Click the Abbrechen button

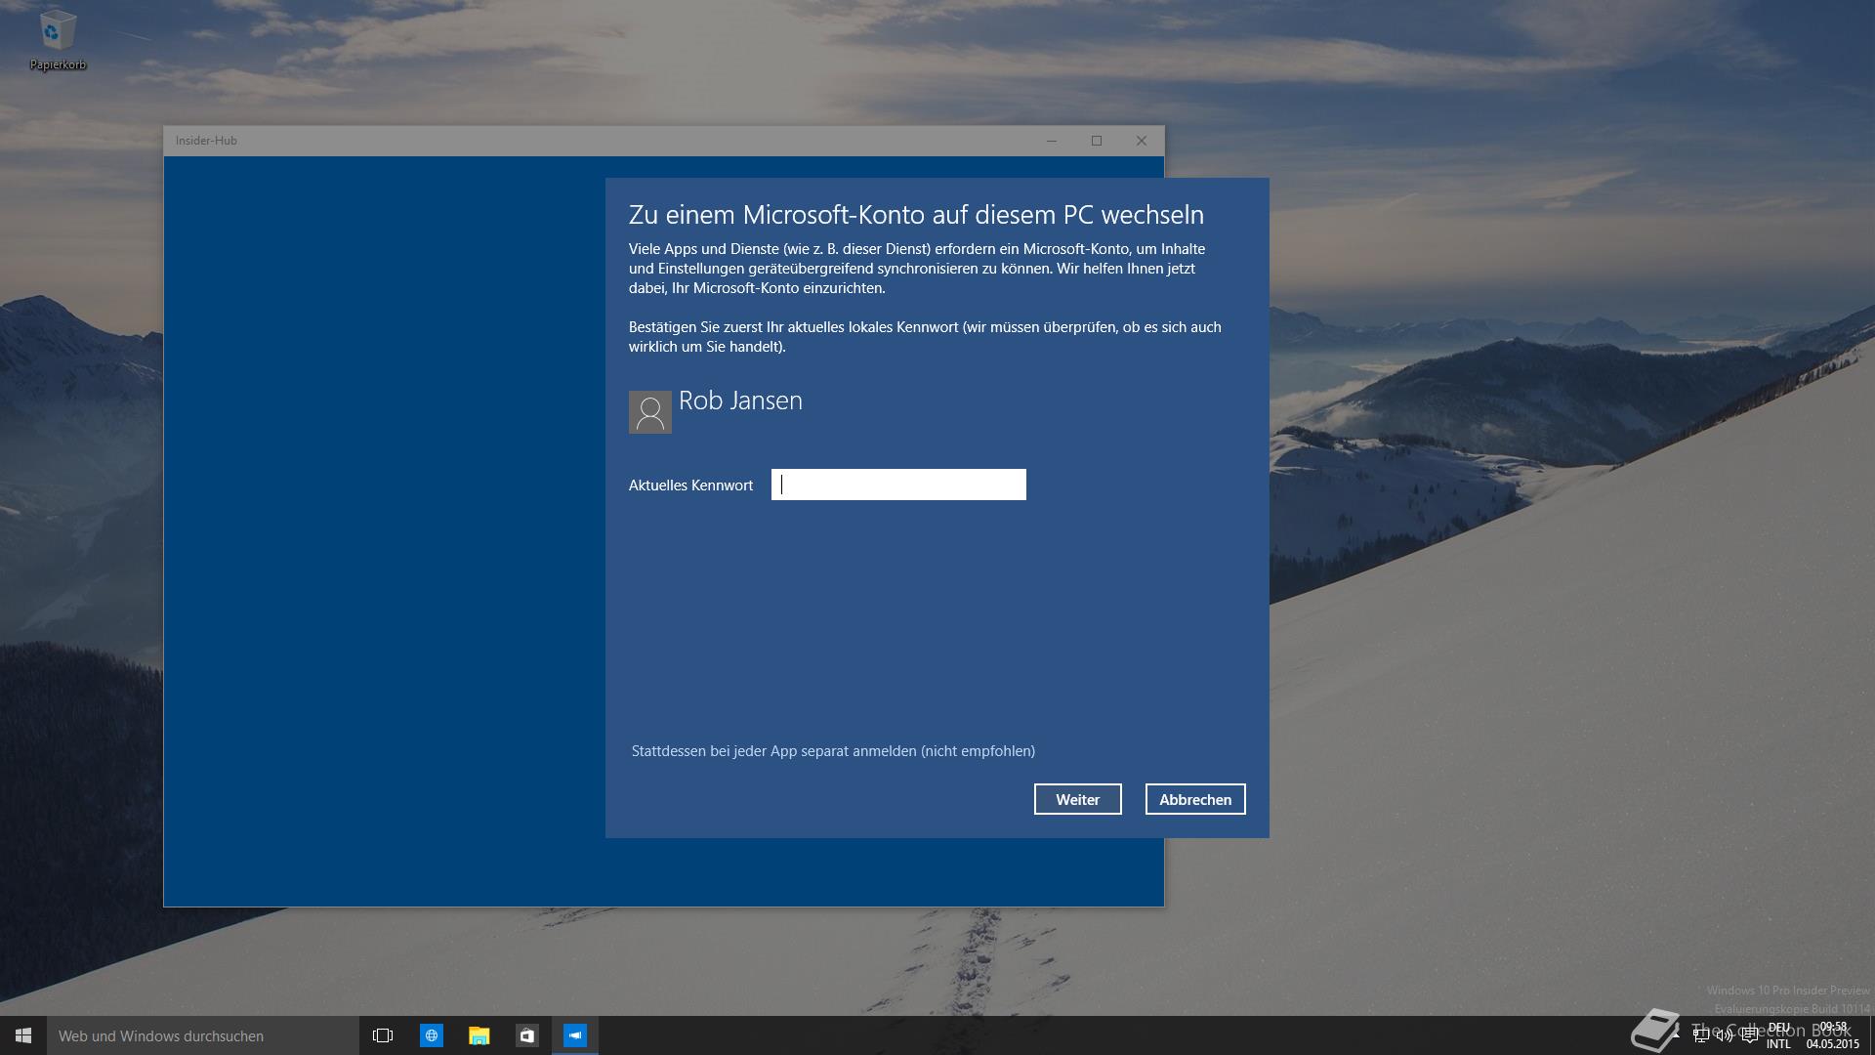[x=1195, y=799]
